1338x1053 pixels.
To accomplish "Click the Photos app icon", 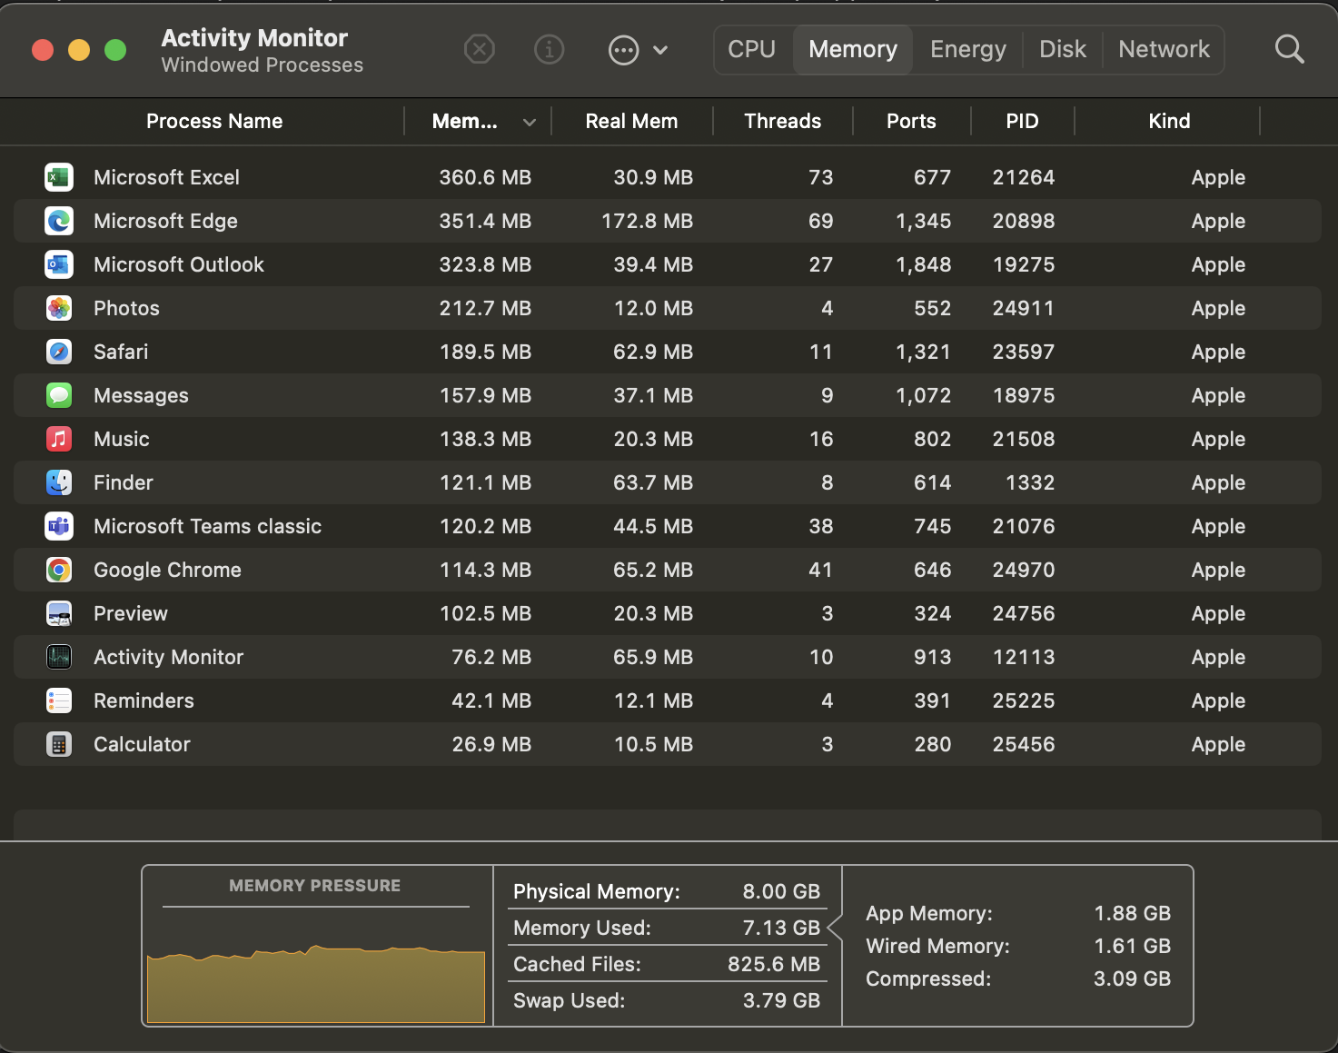I will pos(59,308).
